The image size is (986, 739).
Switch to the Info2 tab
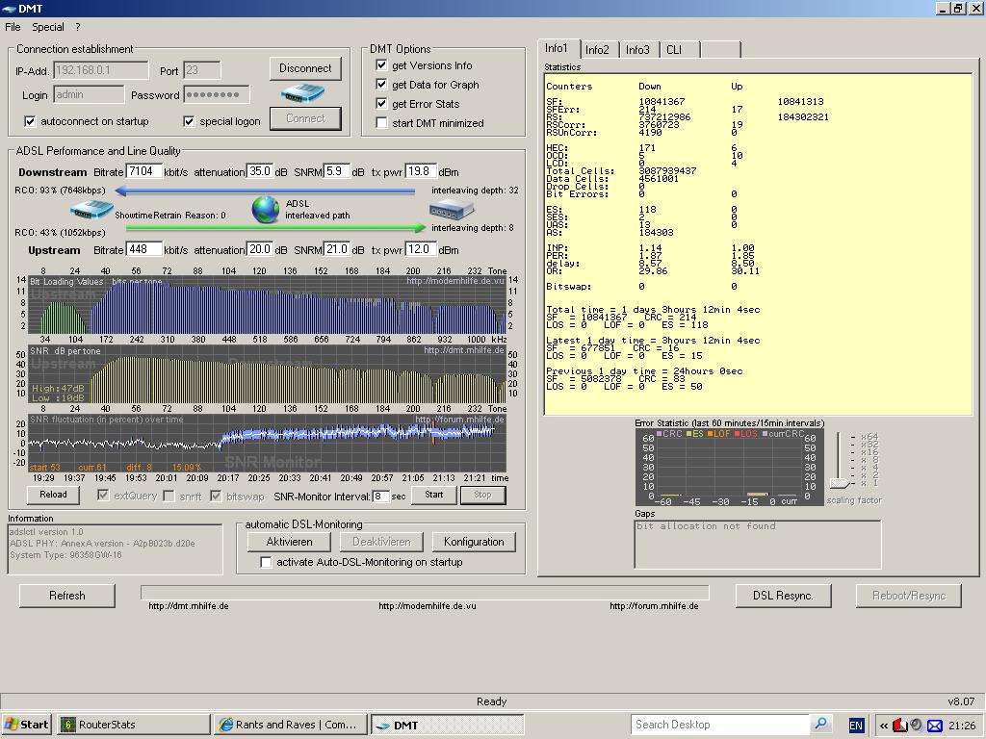tap(597, 50)
